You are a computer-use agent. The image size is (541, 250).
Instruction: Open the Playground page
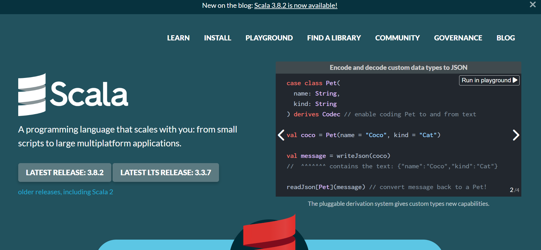pyautogui.click(x=269, y=38)
